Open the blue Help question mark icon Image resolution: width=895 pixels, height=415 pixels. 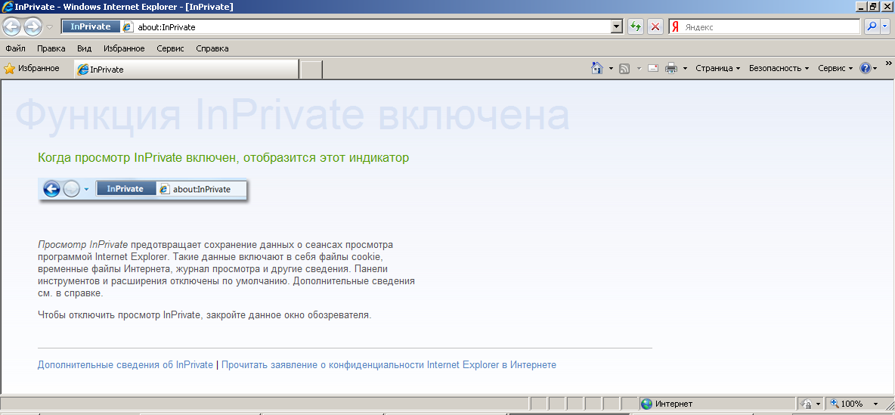(x=866, y=68)
